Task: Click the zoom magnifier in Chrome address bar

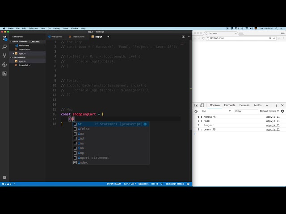Action: click(x=270, y=38)
